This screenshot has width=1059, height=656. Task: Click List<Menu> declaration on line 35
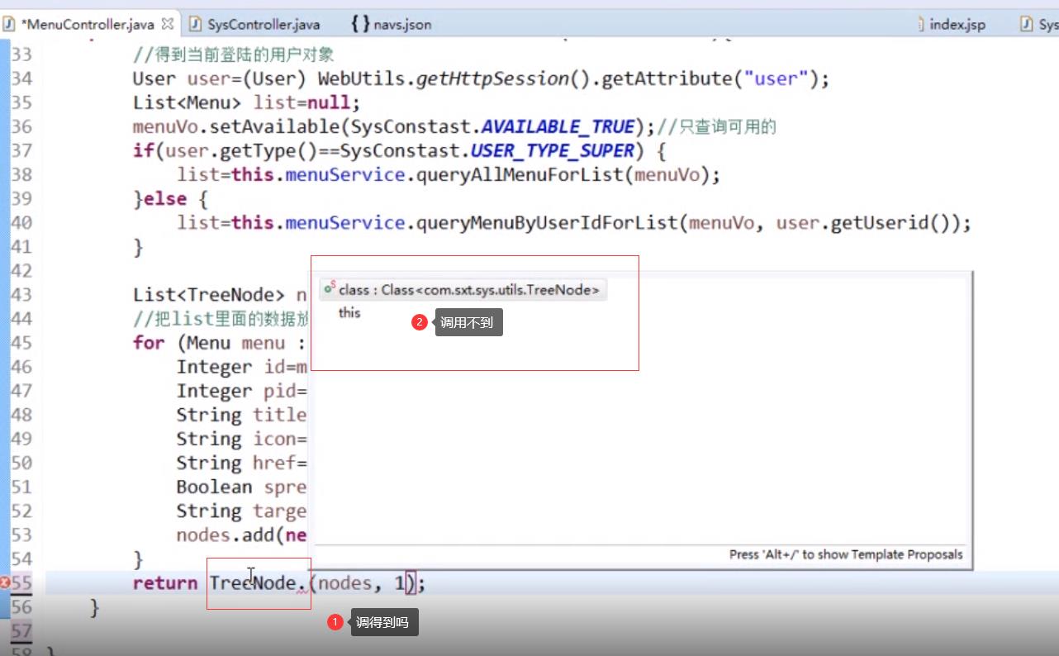coord(187,103)
